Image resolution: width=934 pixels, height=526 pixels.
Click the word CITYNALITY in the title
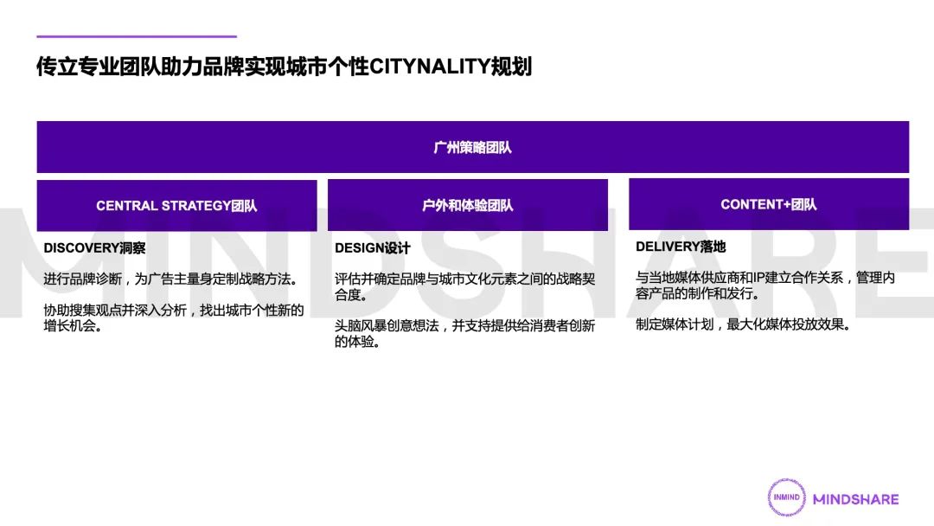click(x=430, y=67)
